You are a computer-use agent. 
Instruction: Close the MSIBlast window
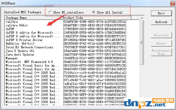click(x=173, y=3)
